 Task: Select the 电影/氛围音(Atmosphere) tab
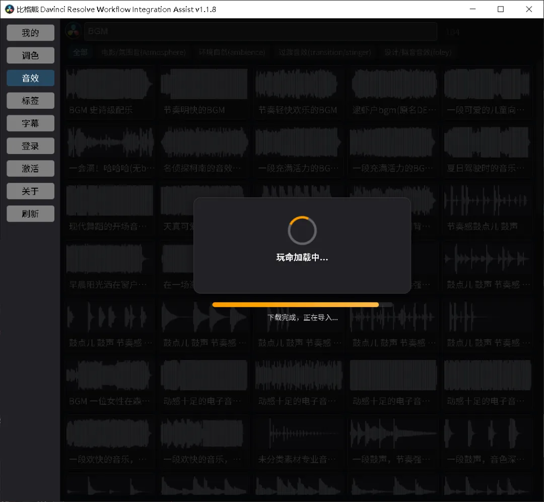tap(144, 52)
